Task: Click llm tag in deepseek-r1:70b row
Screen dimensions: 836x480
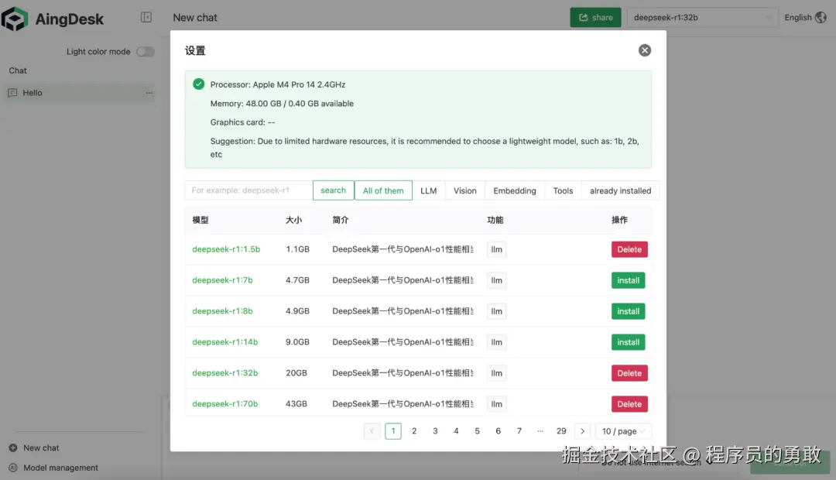Action: pos(496,404)
